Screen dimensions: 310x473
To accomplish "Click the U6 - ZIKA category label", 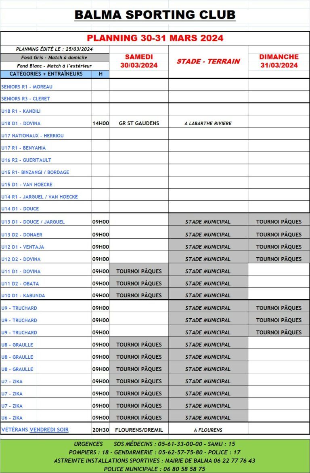I will pyautogui.click(x=12, y=418).
